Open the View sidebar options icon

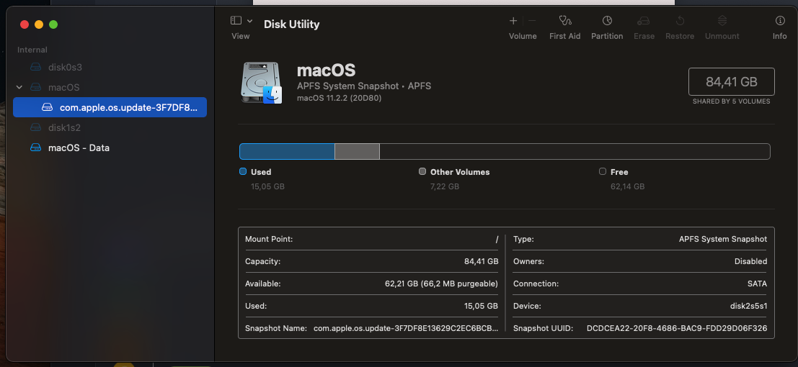[236, 20]
